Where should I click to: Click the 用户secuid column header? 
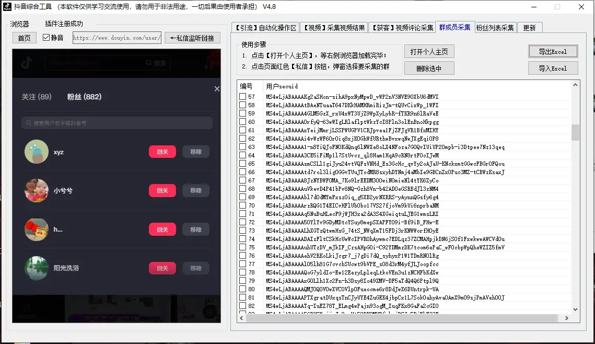[282, 86]
